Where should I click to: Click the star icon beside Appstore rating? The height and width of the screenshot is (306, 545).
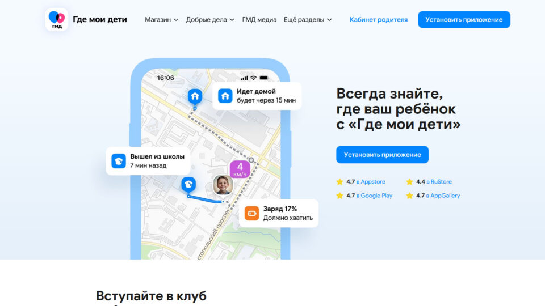(339, 182)
